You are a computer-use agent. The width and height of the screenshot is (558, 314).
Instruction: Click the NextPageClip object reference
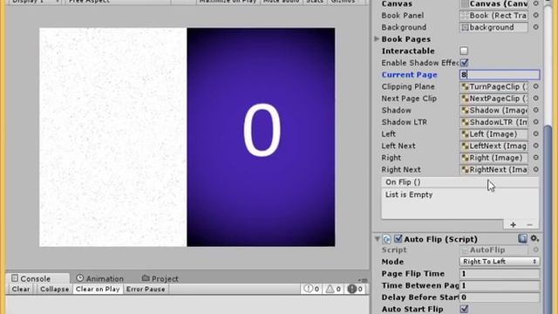(x=494, y=99)
